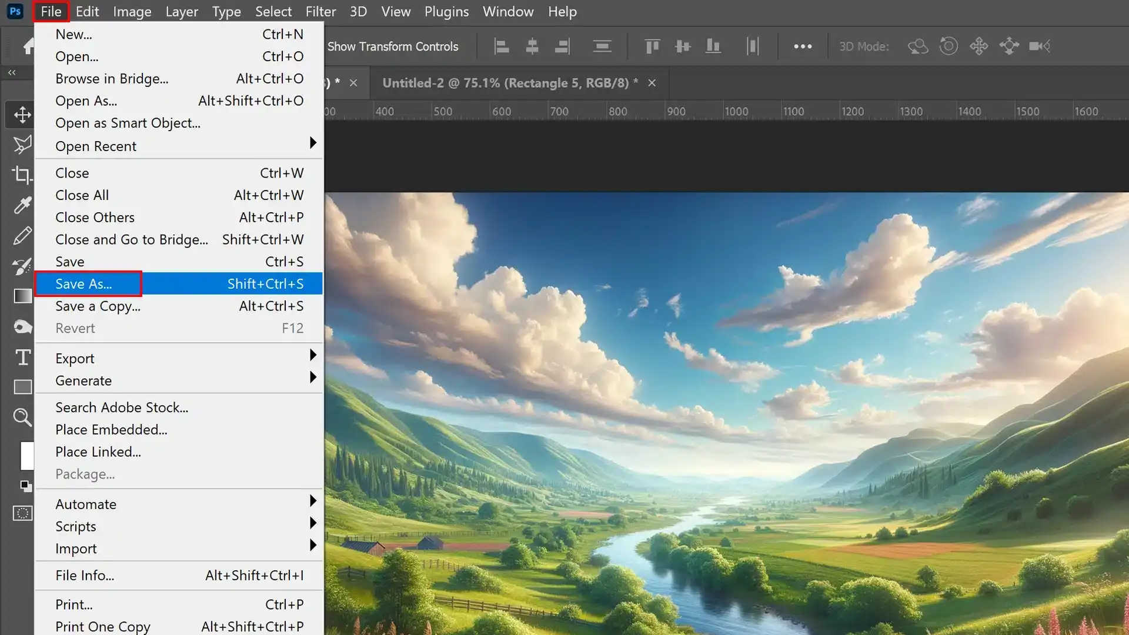Viewport: 1129px width, 635px height.
Task: Select the Eyedropper tool
Action: [x=22, y=205]
